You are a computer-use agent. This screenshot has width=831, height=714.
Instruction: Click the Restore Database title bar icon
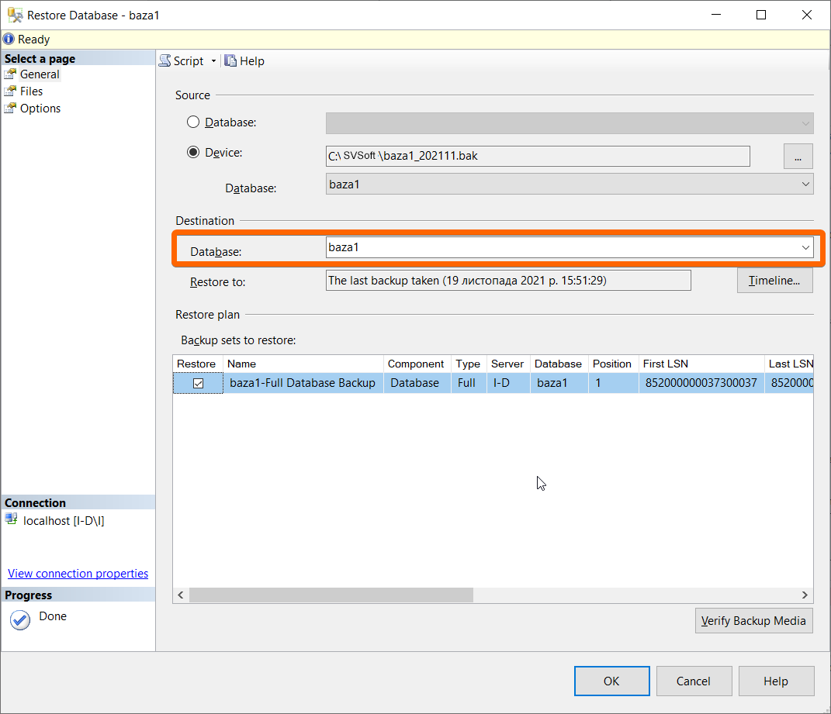[x=15, y=15]
